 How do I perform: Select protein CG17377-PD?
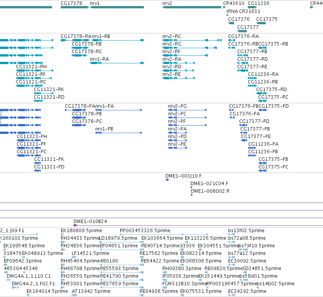coord(243,125)
